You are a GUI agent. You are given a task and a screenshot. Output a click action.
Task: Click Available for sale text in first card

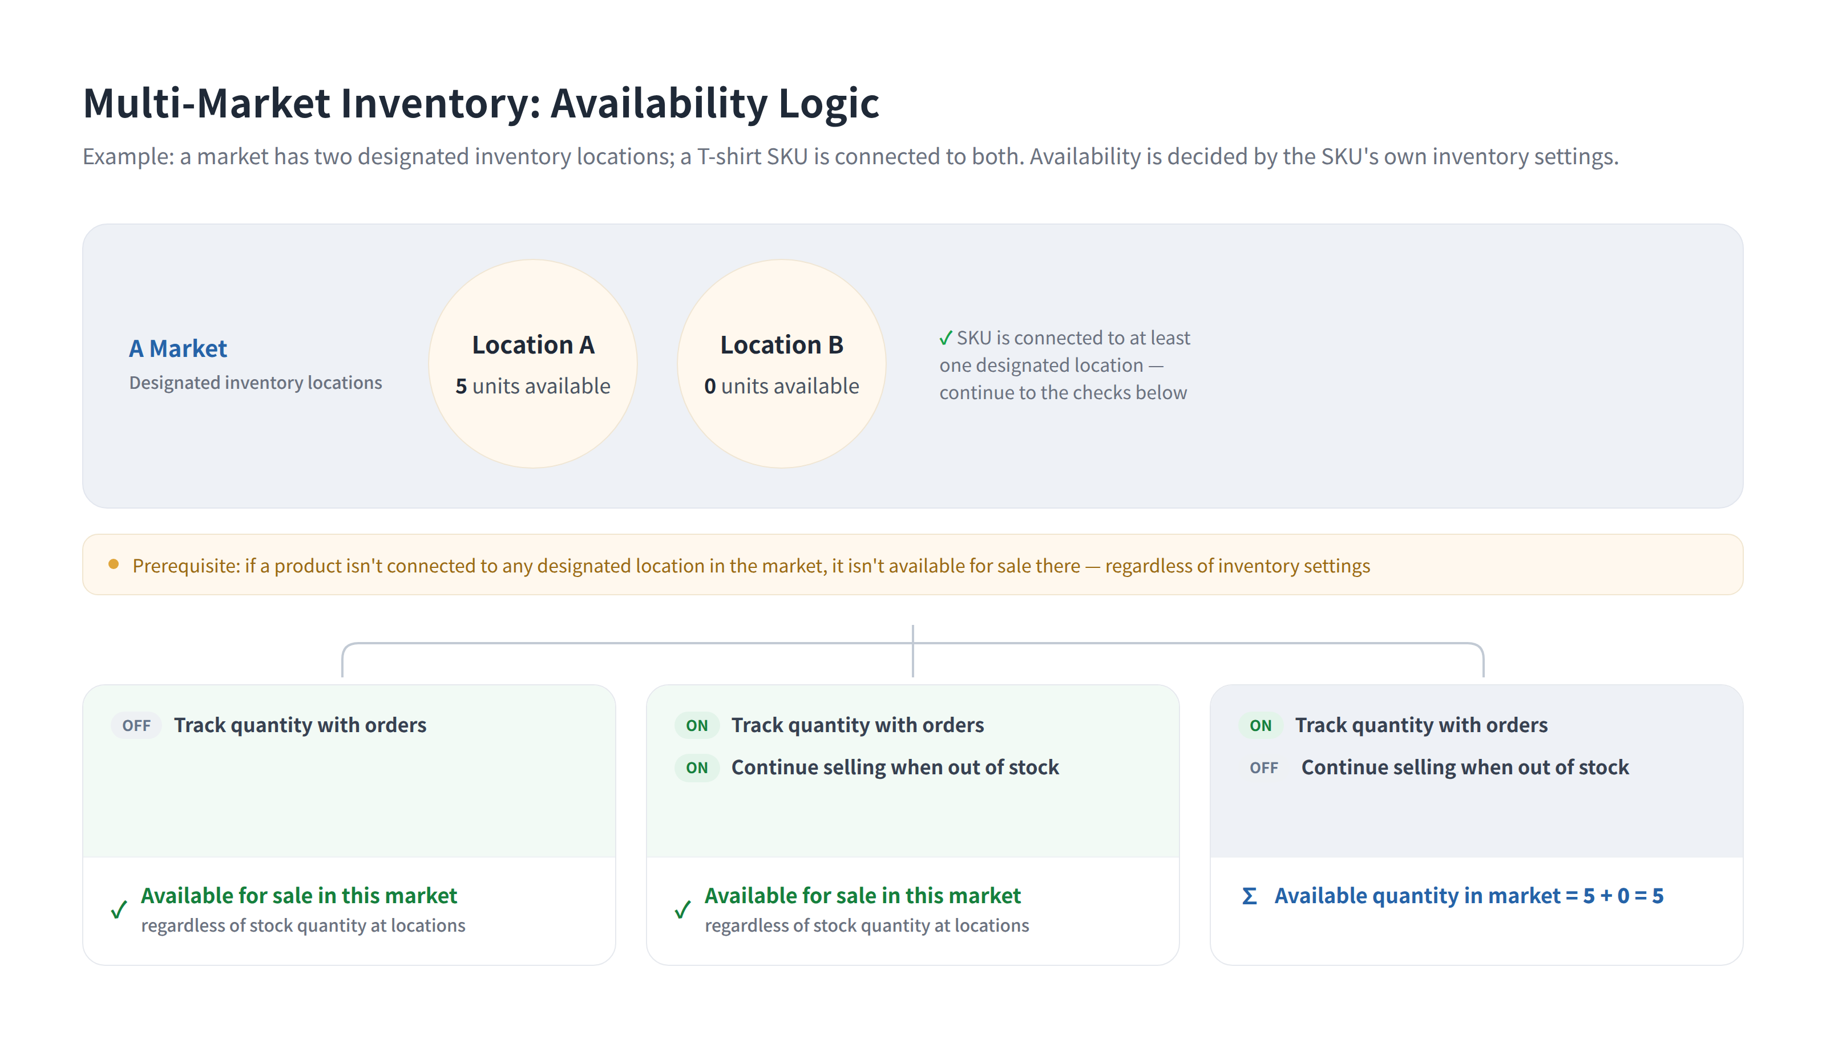click(299, 895)
